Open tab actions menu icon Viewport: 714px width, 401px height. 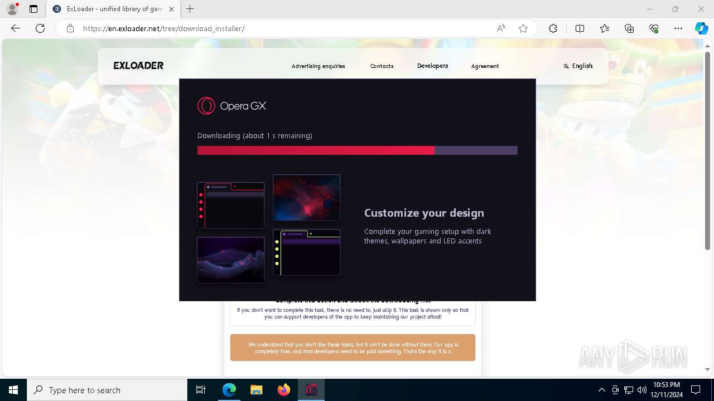pos(33,9)
